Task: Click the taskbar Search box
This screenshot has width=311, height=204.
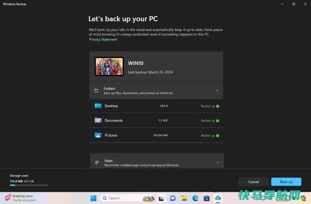Action: [x=128, y=198]
